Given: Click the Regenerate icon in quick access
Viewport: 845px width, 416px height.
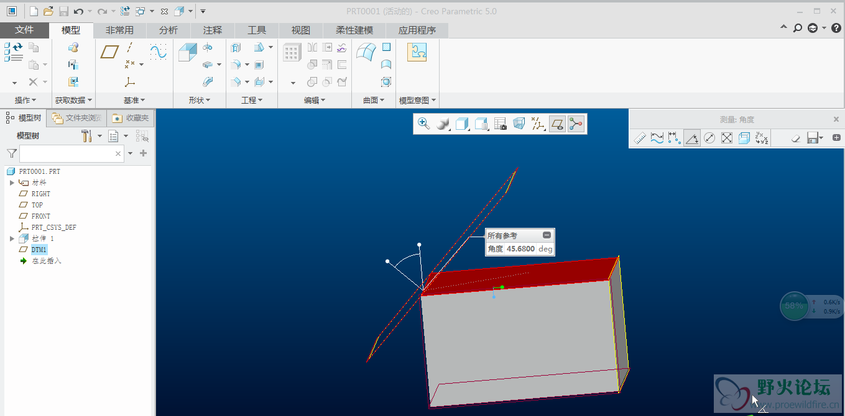Looking at the screenshot, I should (x=124, y=11).
